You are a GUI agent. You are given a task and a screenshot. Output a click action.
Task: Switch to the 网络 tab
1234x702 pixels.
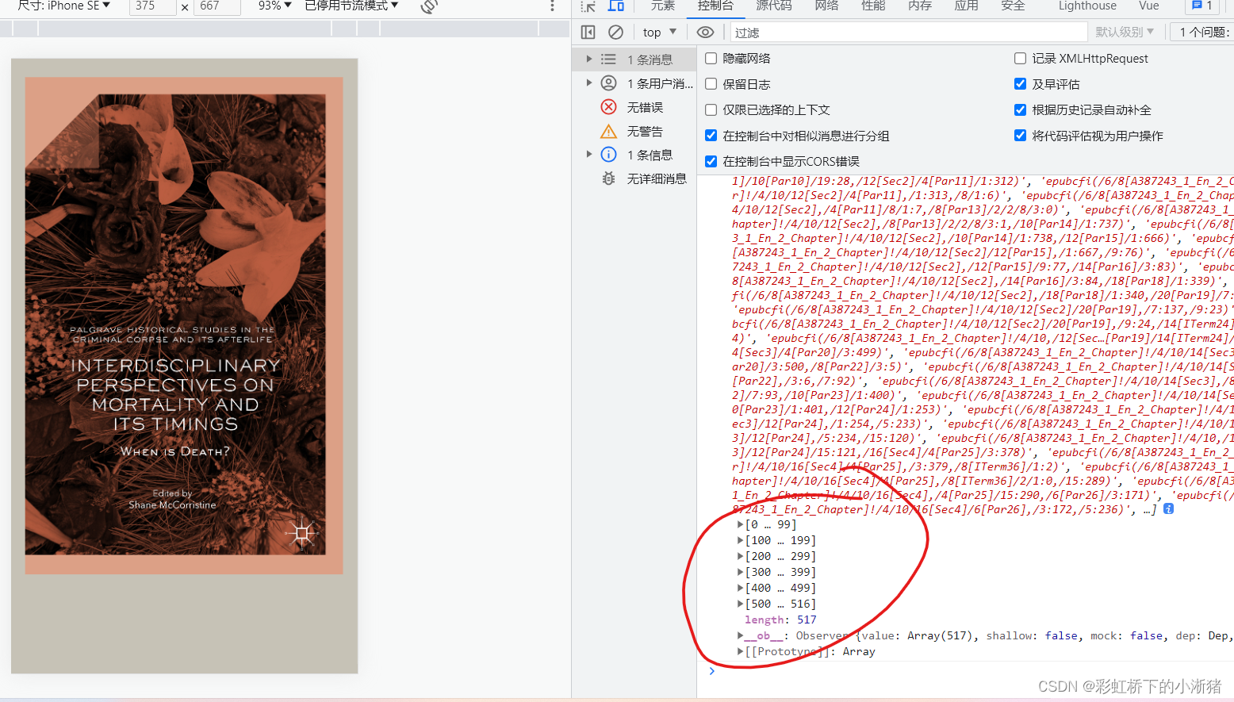coord(827,6)
